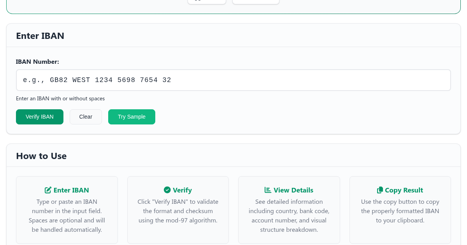This screenshot has height=245, width=467.
Task: Click the mod-97 algorithm description text
Action: (x=178, y=211)
